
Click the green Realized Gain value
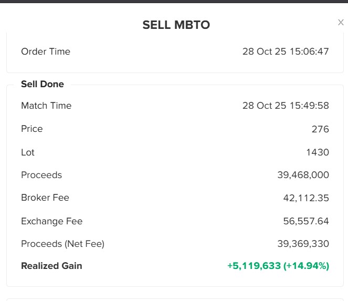(x=278, y=266)
